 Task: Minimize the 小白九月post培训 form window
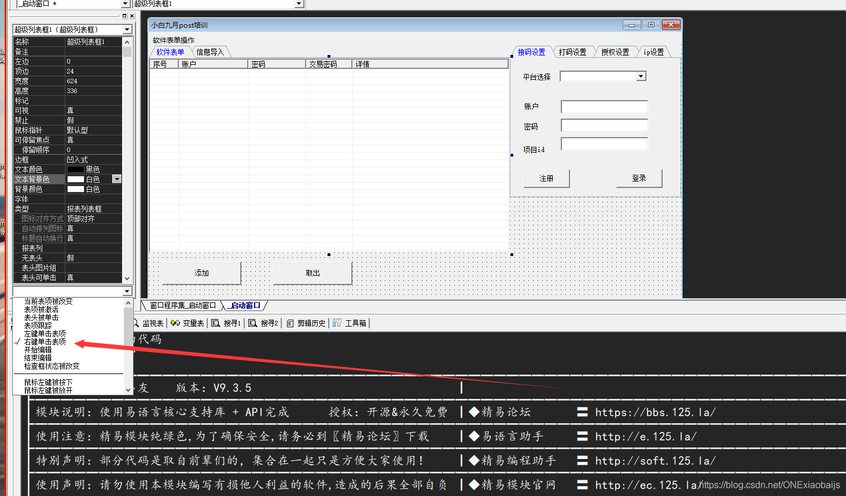(x=631, y=25)
